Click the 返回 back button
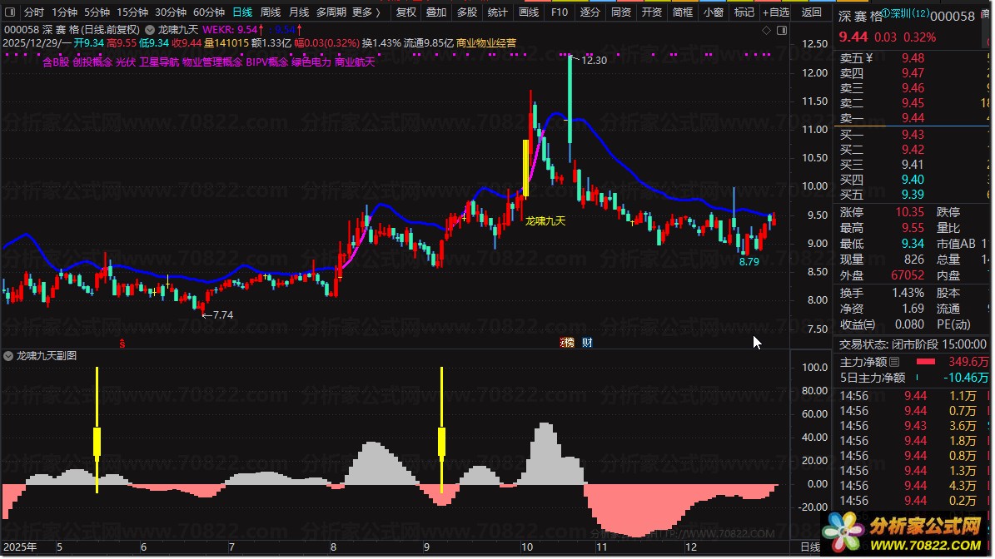The width and height of the screenshot is (995, 559). [812, 12]
